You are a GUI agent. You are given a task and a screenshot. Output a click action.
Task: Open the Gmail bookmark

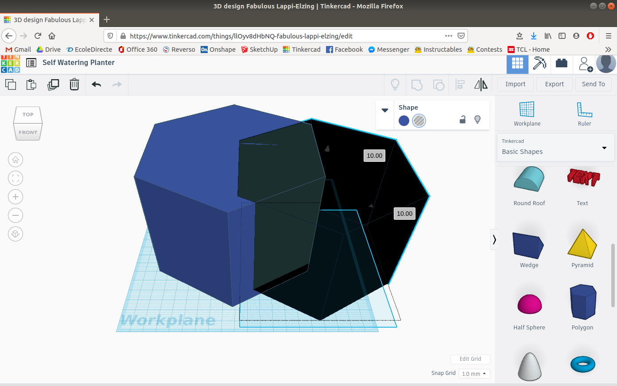[x=18, y=50]
